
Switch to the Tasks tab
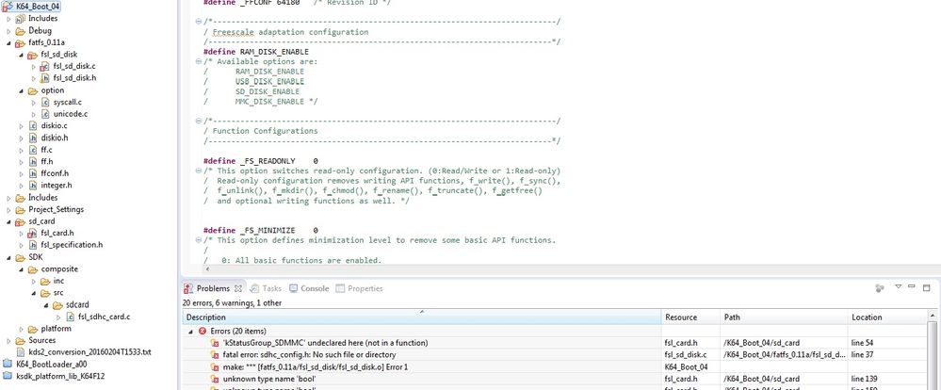pos(266,288)
